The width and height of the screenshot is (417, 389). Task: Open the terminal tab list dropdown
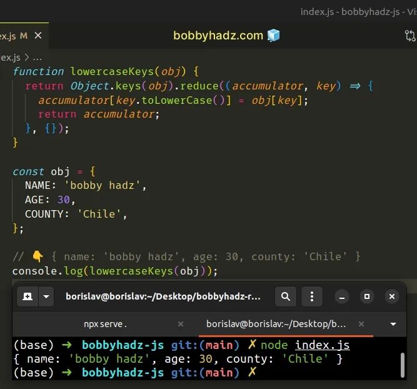pos(393,324)
